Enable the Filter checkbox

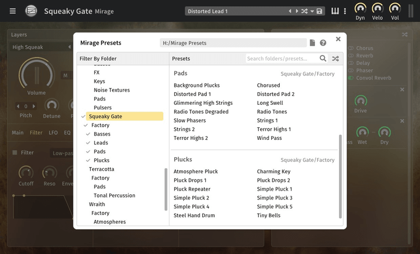[15, 153]
